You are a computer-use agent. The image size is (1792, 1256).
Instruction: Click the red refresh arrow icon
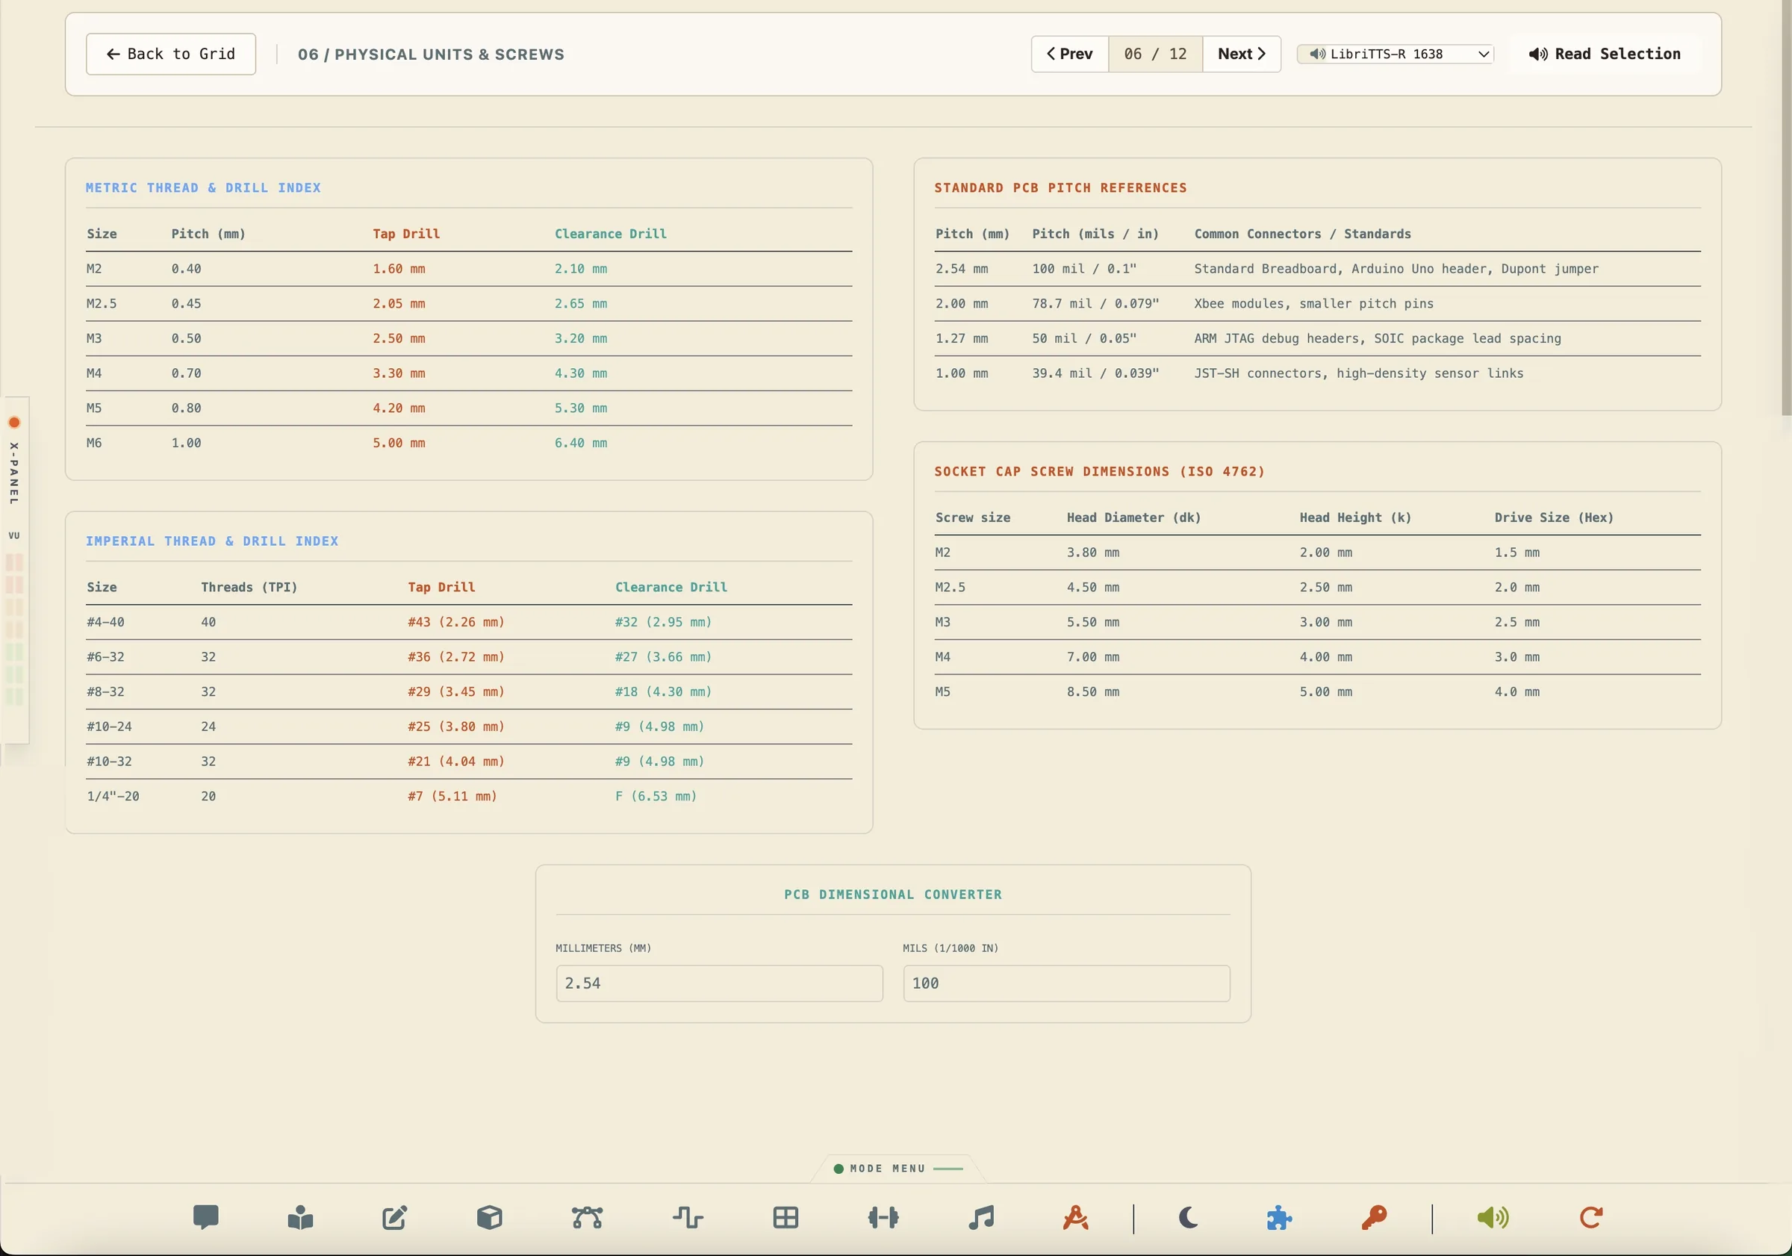(1591, 1217)
